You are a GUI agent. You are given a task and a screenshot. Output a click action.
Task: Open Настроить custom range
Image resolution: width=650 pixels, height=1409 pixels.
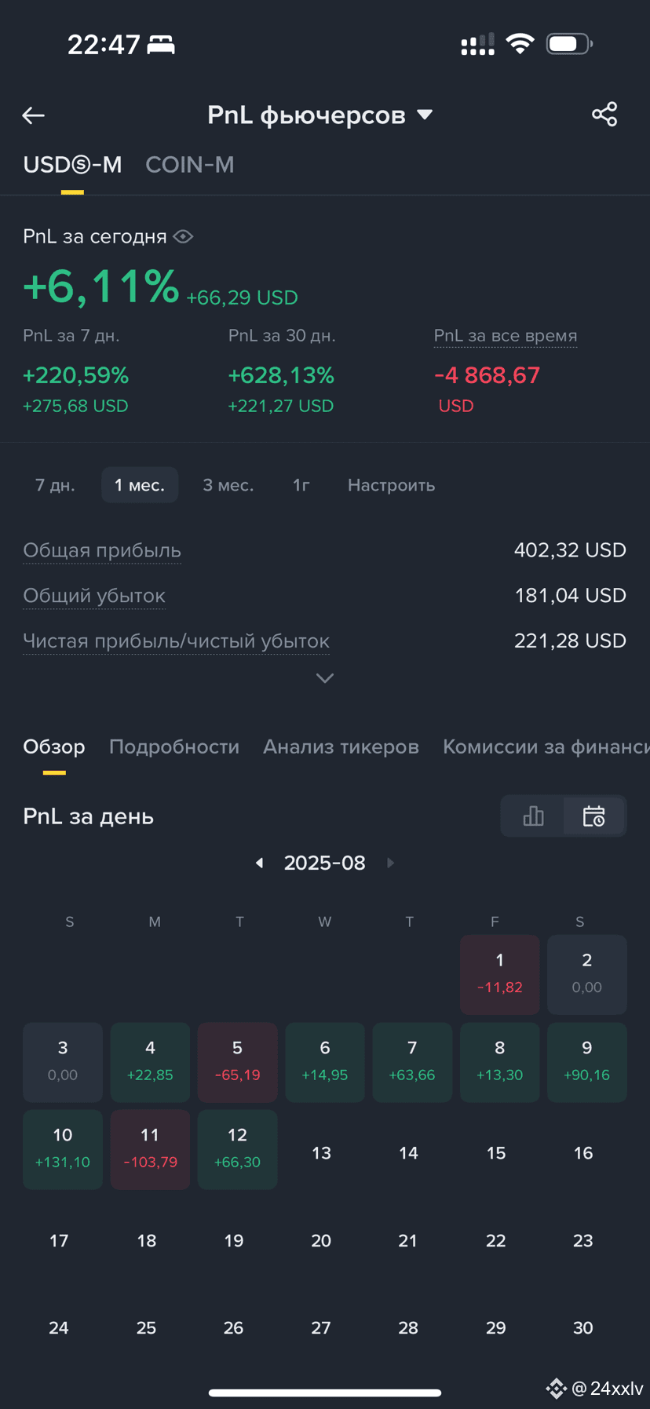click(391, 485)
